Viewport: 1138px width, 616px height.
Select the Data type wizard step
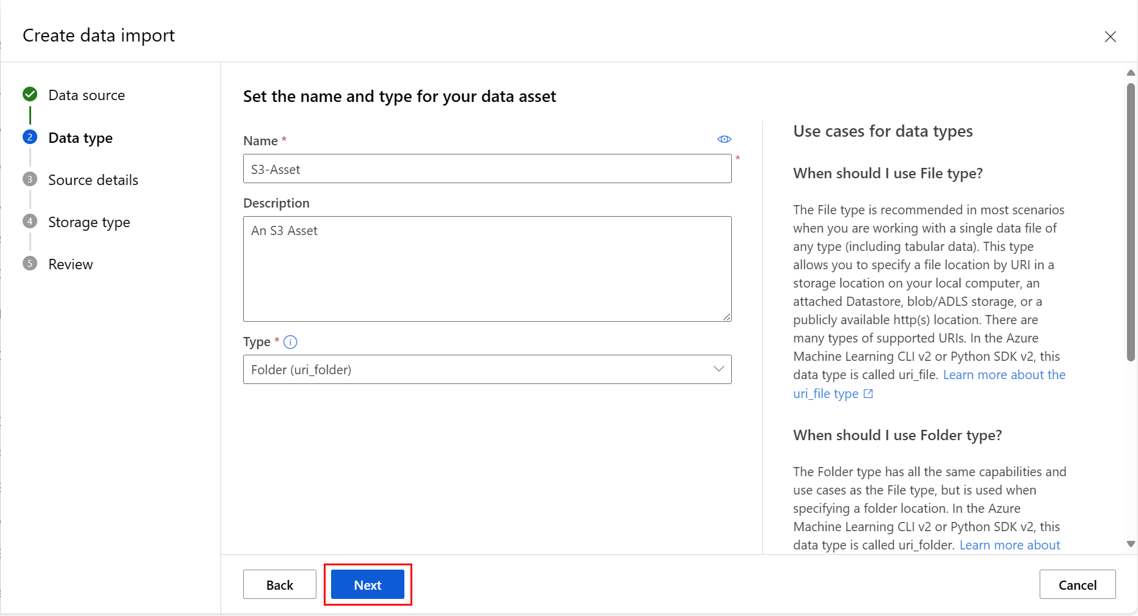click(x=80, y=138)
